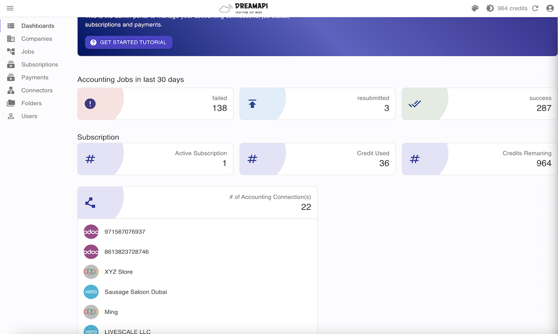Viewport: 558px width, 334px height.
Task: Click the success double-check icon
Action: pyautogui.click(x=415, y=104)
